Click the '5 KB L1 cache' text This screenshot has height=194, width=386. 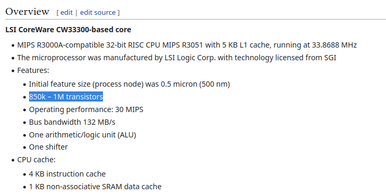241,45
